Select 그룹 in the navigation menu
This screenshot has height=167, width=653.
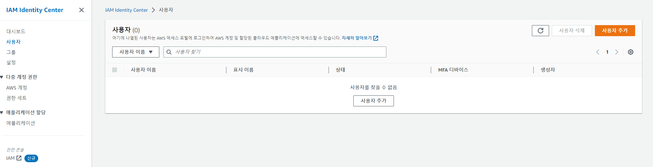pos(11,52)
